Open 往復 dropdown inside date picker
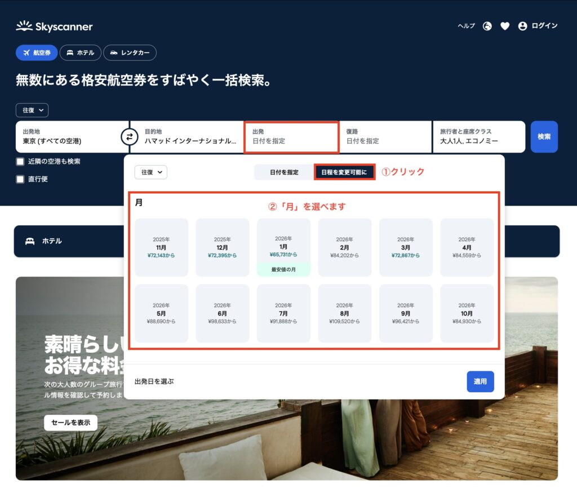Viewport: 577px width, 493px height. [150, 172]
